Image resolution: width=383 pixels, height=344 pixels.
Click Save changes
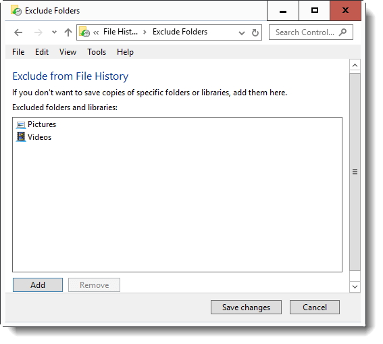[x=246, y=307]
